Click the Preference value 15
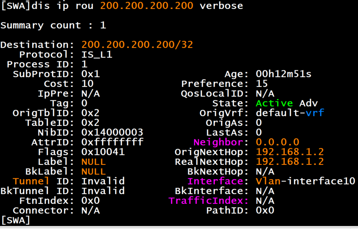Screen dimensions: 358x229 pos(262,84)
